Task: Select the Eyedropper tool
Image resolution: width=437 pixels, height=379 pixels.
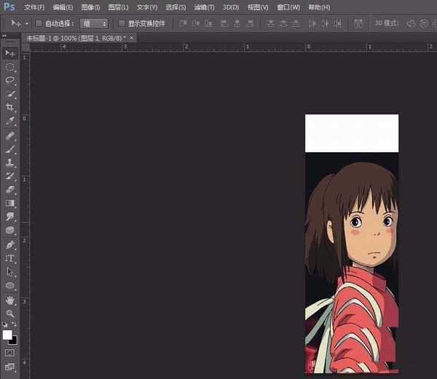Action: pyautogui.click(x=10, y=121)
